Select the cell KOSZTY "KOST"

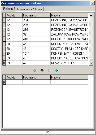tap(69, 63)
